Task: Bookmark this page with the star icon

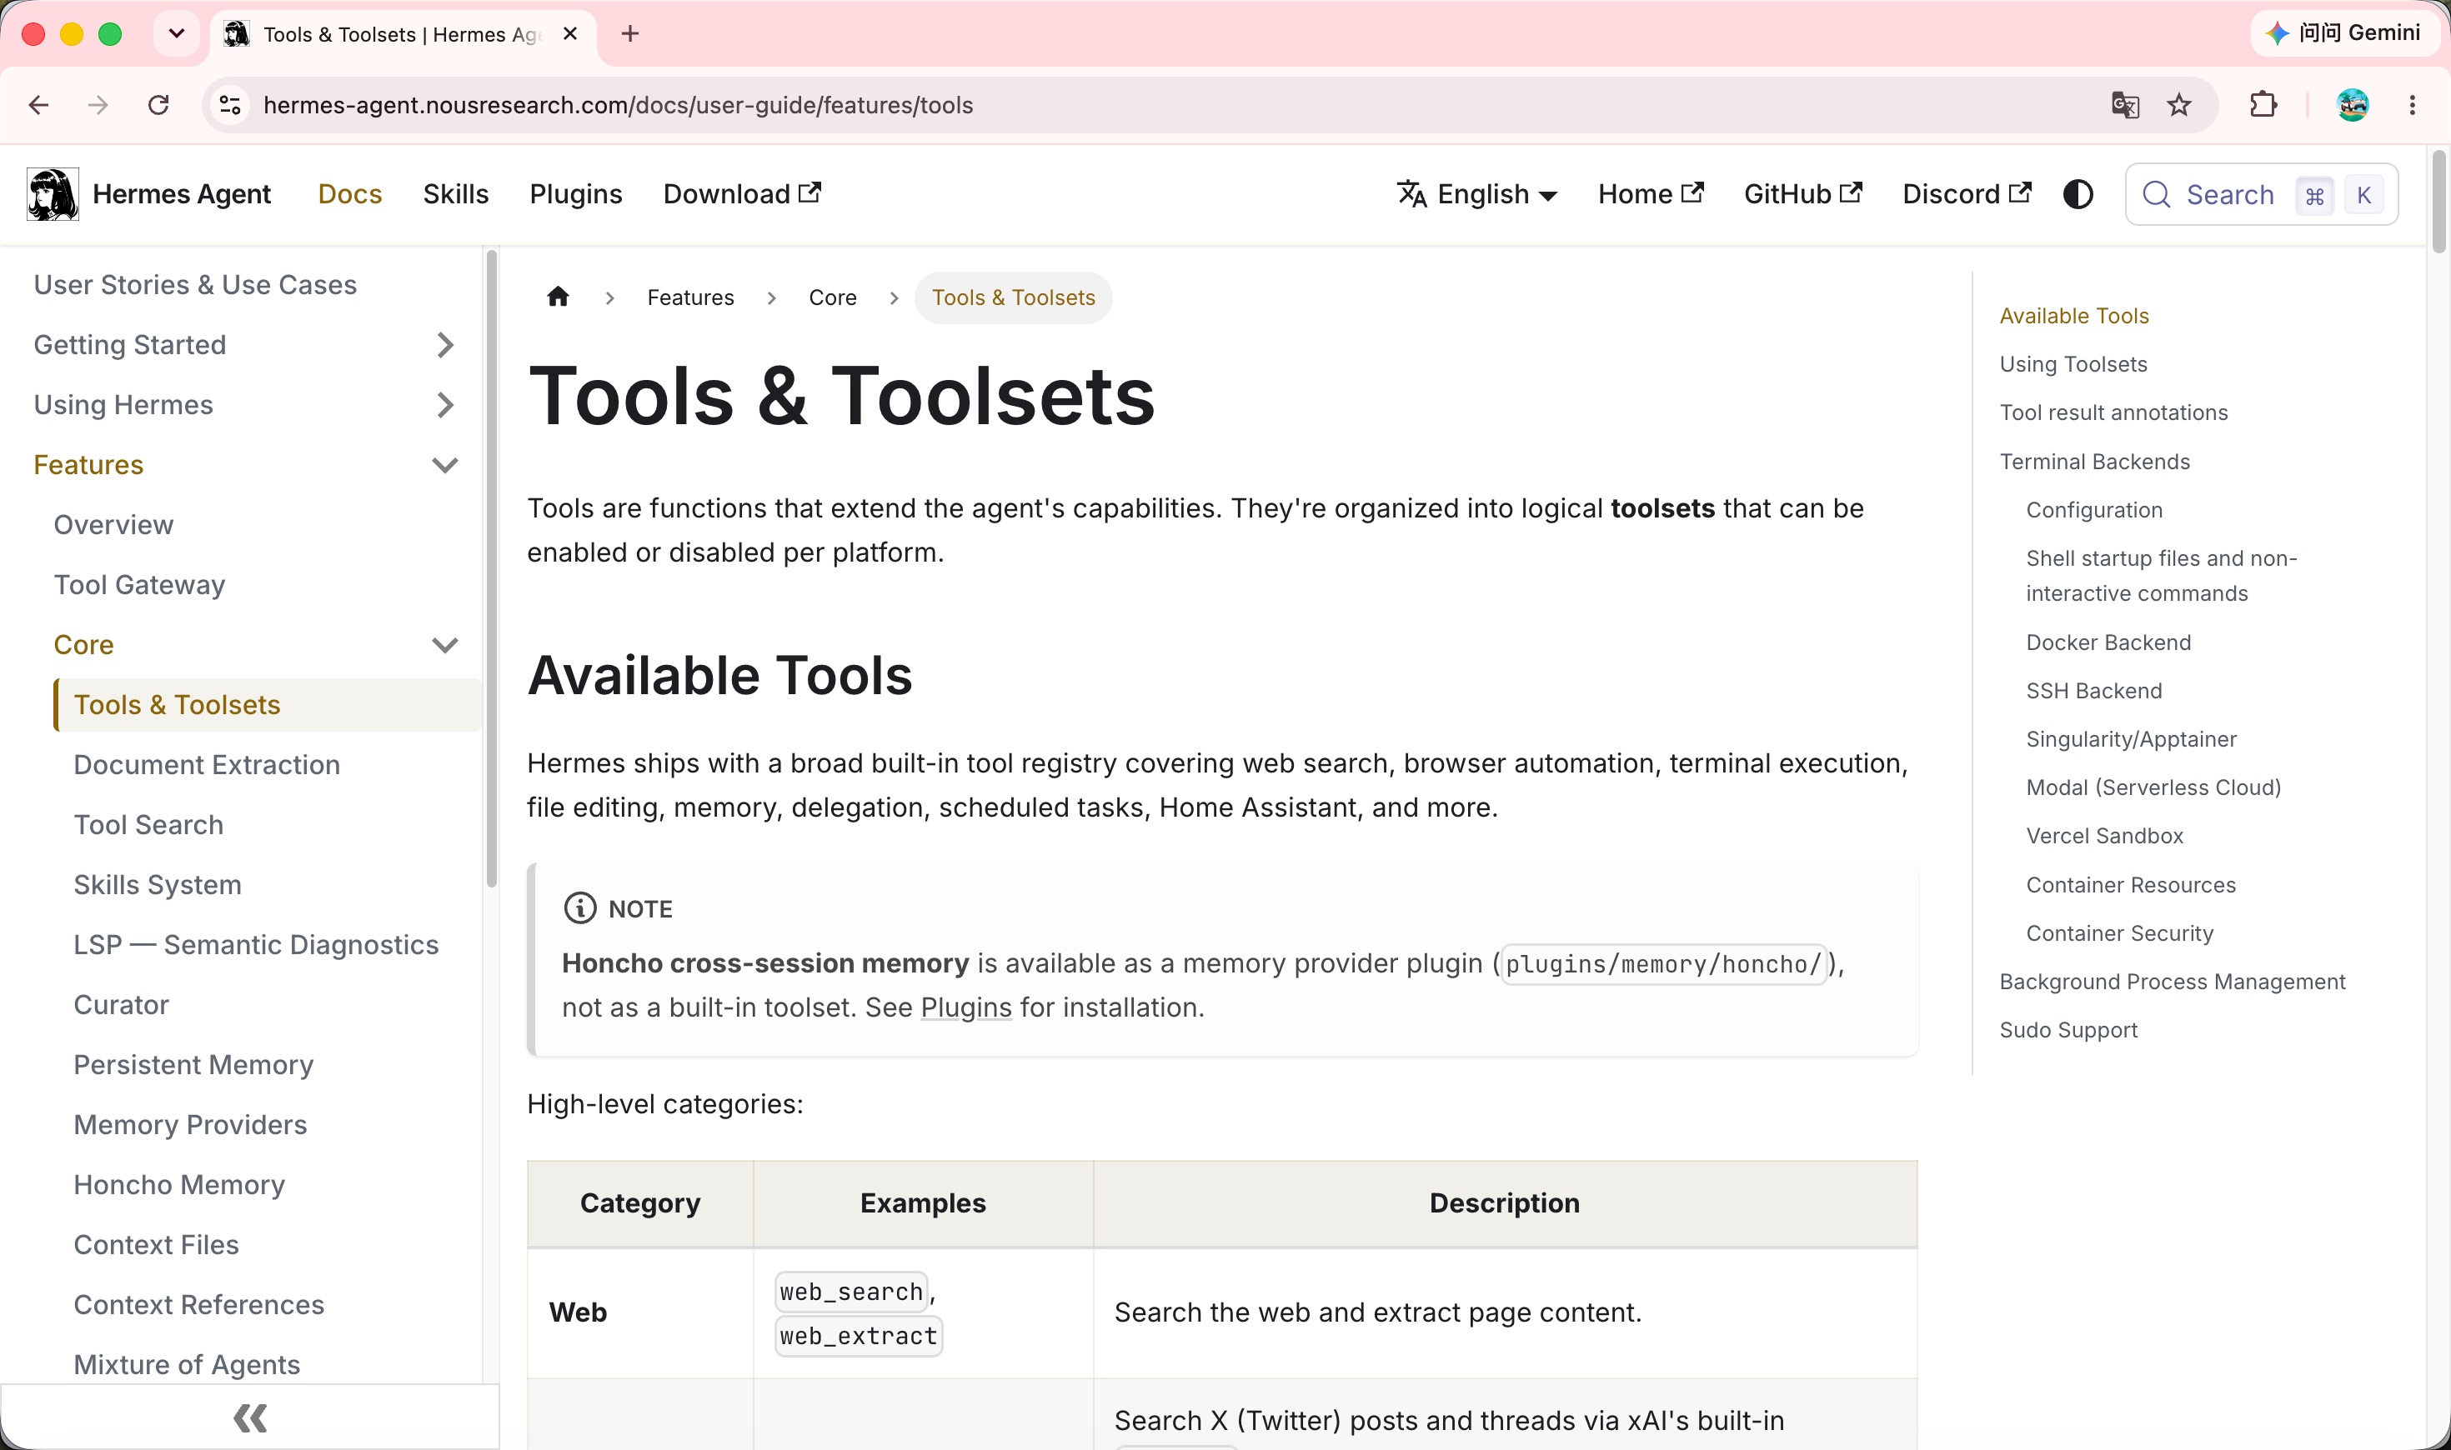Action: coord(2178,104)
